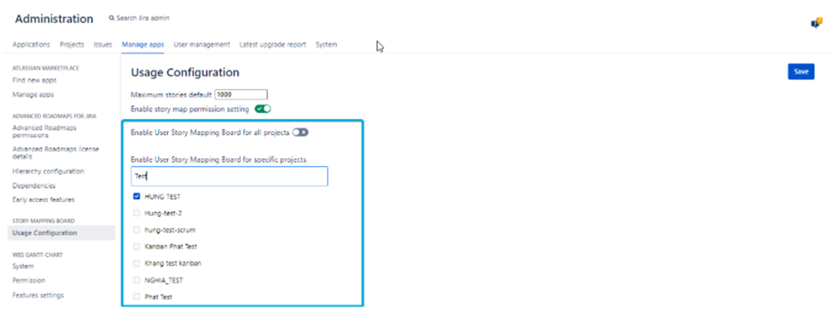Toggle Enable story map permission setting
This screenshot has height=335, width=840.
point(263,109)
